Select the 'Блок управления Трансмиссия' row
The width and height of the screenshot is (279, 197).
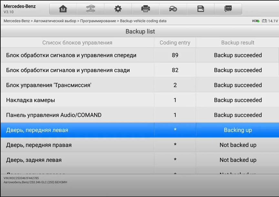pos(139,85)
